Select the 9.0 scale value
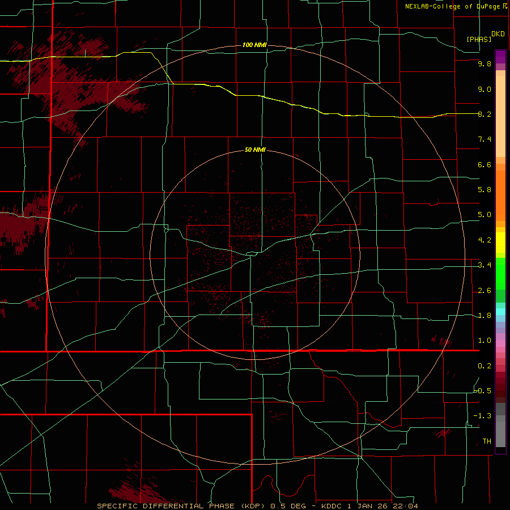This screenshot has height=510, width=510. [x=484, y=89]
